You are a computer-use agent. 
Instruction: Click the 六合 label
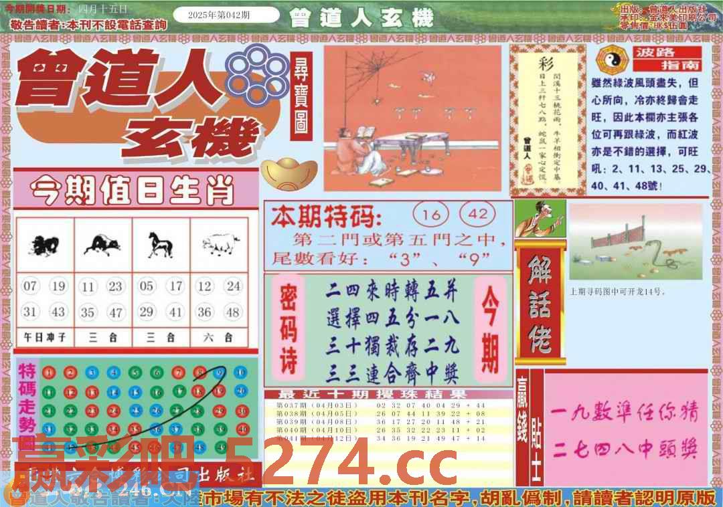(x=218, y=338)
